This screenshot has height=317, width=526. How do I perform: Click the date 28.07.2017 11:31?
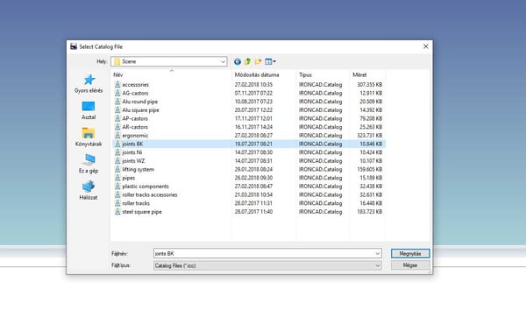click(x=253, y=203)
